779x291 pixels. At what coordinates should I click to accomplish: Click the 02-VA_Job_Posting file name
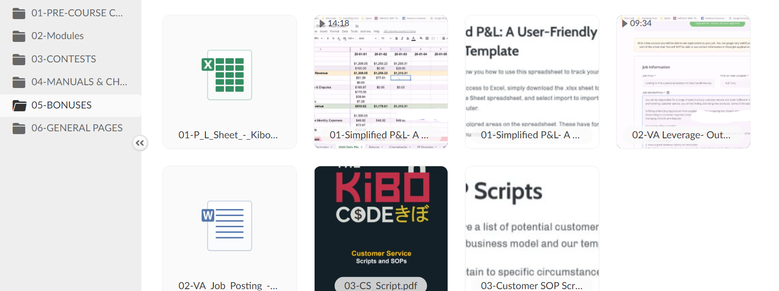coord(228,285)
